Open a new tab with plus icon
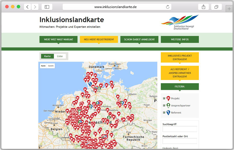Screen dimensions: 234x150 [x=229, y=9]
